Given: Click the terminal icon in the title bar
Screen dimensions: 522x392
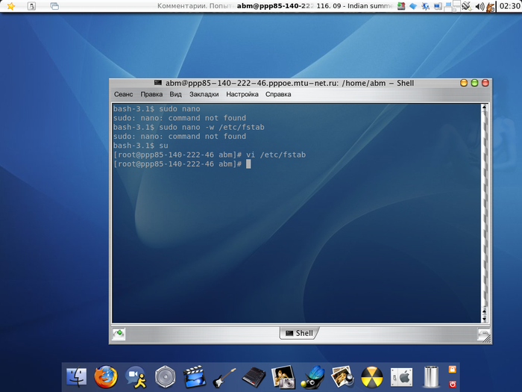Looking at the screenshot, I should pyautogui.click(x=158, y=83).
